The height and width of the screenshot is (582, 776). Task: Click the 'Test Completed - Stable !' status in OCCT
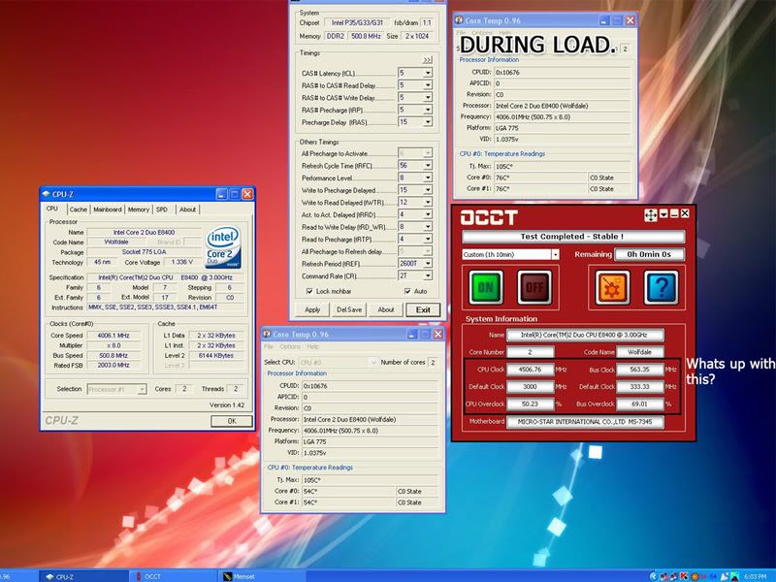[x=572, y=237]
